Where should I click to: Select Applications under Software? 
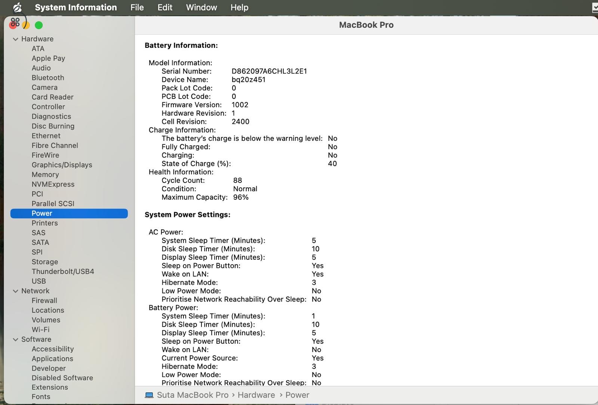[52, 359]
